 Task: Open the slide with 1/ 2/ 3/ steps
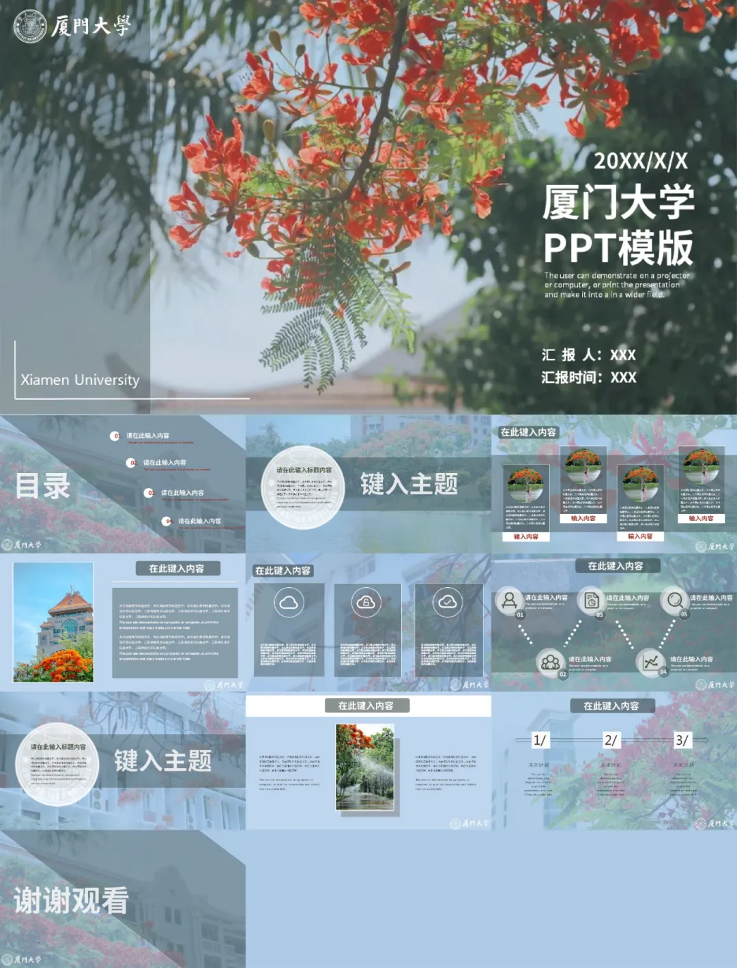[614, 761]
